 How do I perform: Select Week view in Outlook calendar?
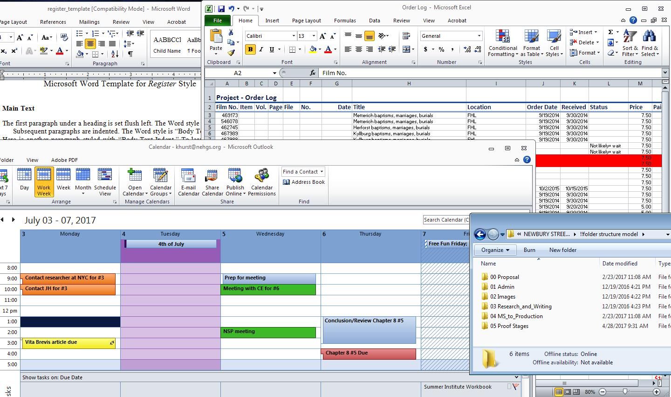click(x=63, y=180)
